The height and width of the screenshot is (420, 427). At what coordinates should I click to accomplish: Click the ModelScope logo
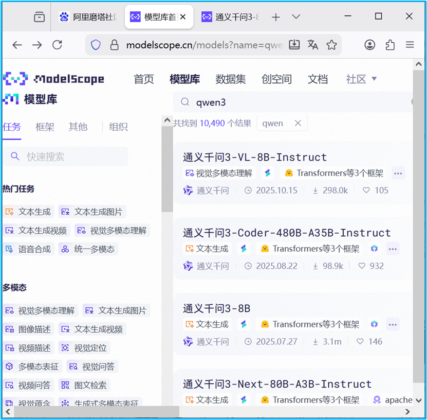(53, 79)
